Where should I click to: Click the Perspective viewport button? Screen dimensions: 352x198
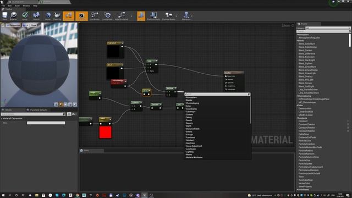pyautogui.click(x=13, y=25)
